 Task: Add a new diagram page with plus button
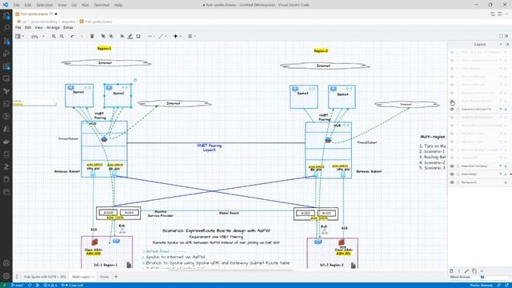(x=115, y=277)
